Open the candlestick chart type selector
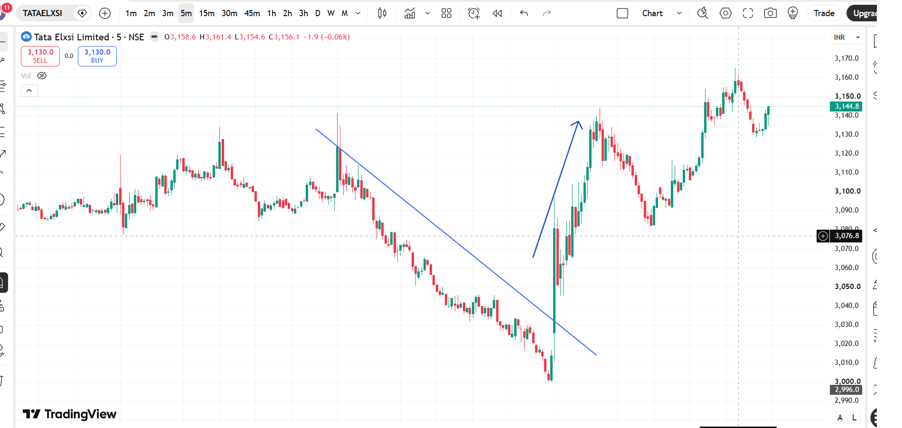Screen dimensions: 902x428 (x=382, y=13)
